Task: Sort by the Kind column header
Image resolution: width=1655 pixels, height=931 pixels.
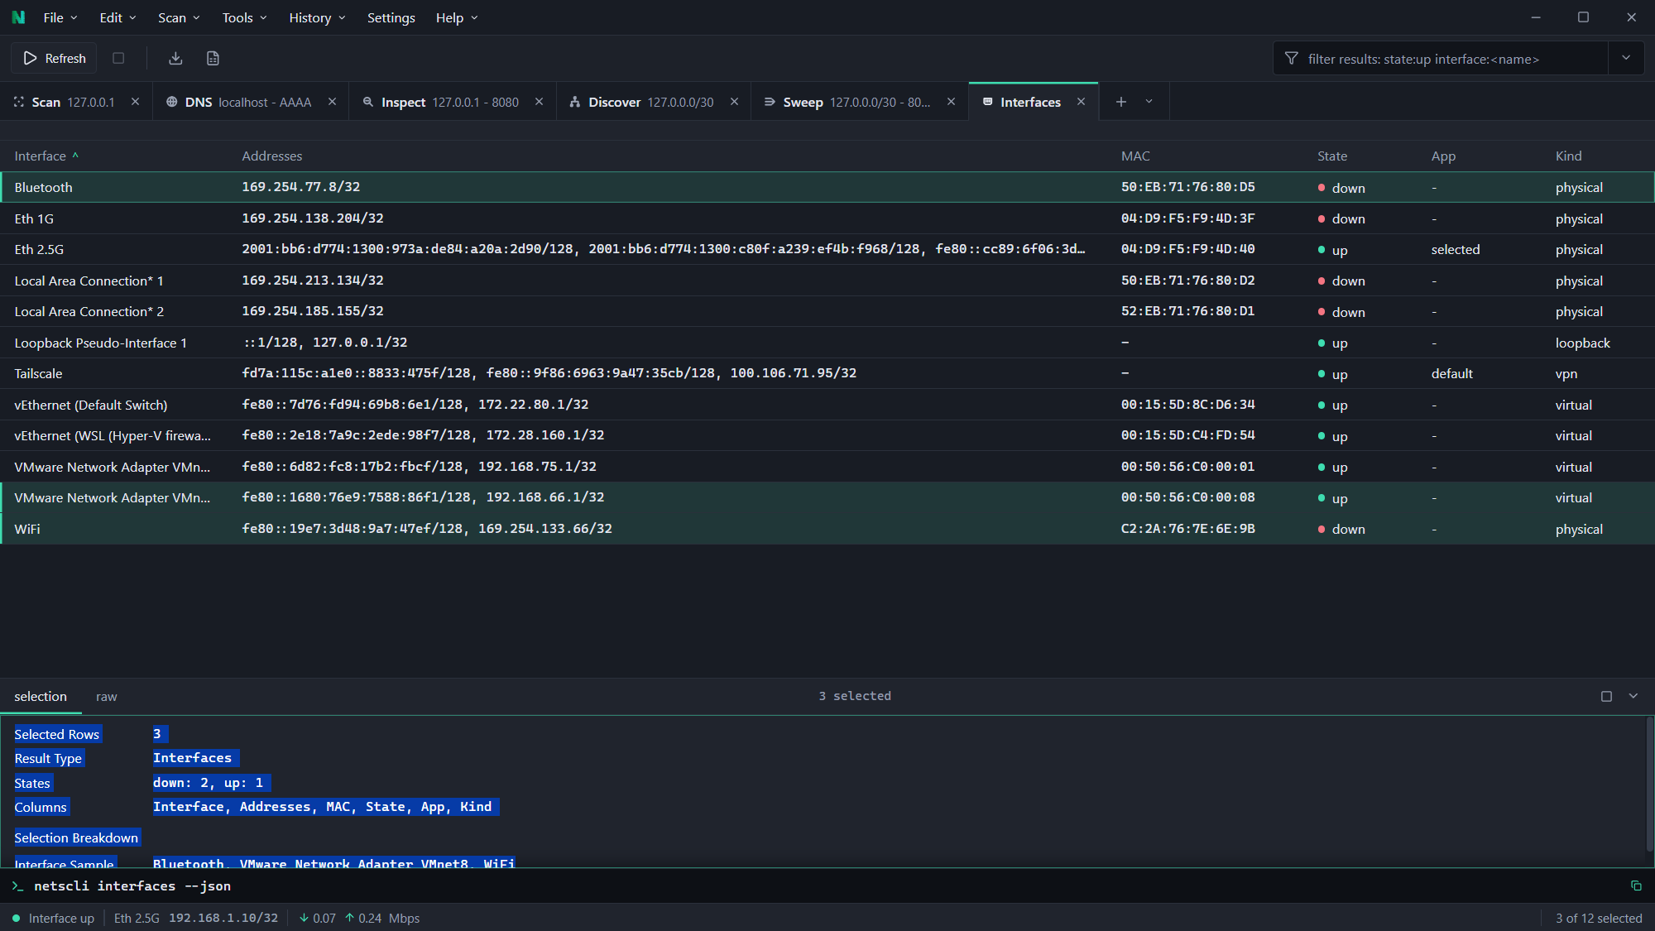Action: [x=1568, y=156]
